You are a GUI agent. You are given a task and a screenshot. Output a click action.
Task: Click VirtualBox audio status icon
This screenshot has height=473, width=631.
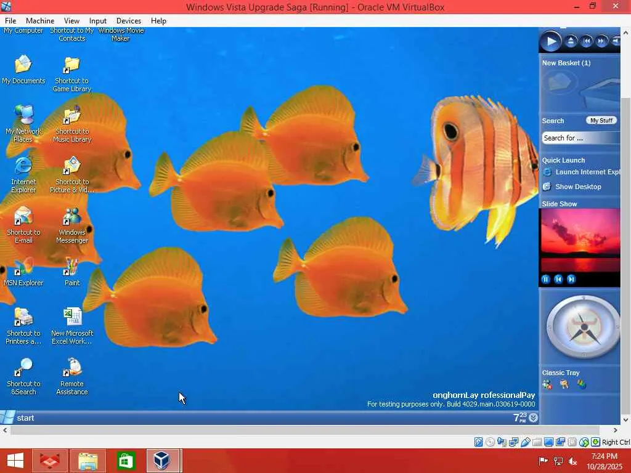tap(502, 442)
